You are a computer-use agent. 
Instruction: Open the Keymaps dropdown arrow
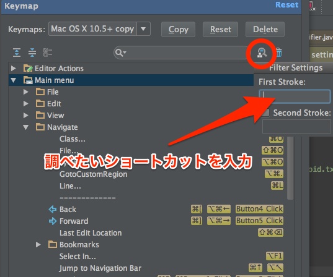tap(143, 29)
